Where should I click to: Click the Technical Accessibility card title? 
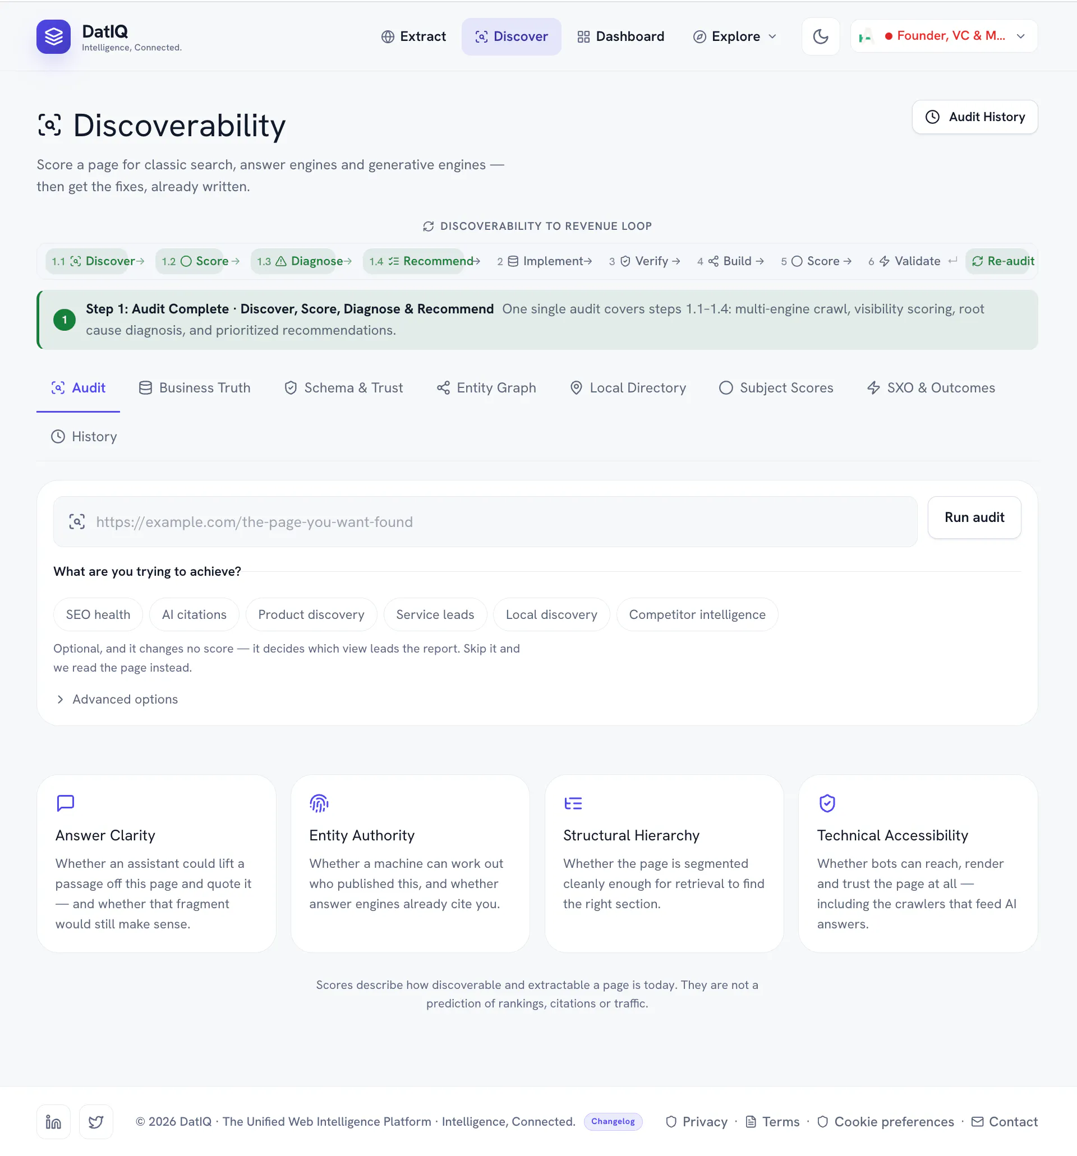pyautogui.click(x=892, y=835)
